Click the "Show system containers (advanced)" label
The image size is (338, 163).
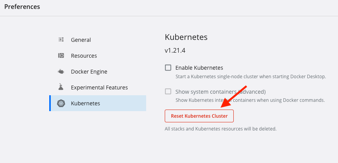(x=220, y=92)
